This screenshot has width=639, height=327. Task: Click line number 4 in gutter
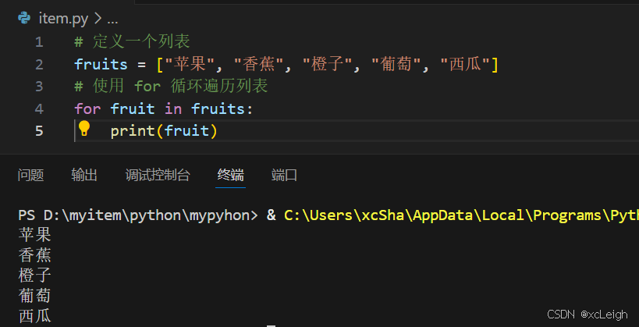pos(39,108)
